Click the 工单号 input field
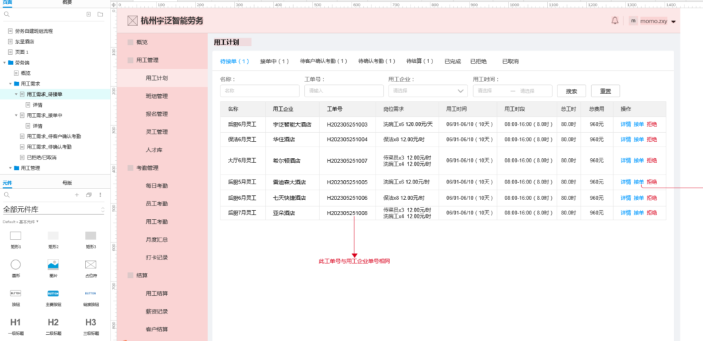 pos(344,90)
